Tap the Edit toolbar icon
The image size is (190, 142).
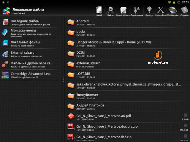coord(123,10)
